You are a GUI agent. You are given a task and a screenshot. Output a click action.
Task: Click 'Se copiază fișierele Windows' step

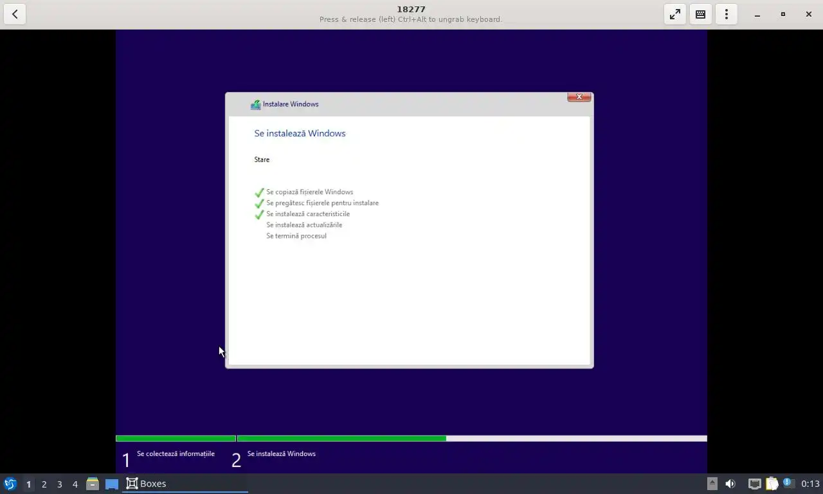(x=309, y=192)
